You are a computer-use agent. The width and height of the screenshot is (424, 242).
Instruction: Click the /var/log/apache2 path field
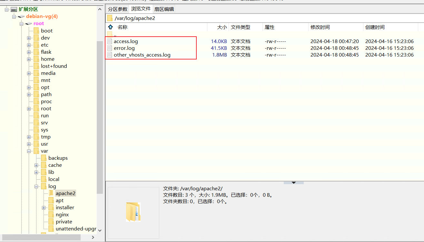click(x=264, y=18)
